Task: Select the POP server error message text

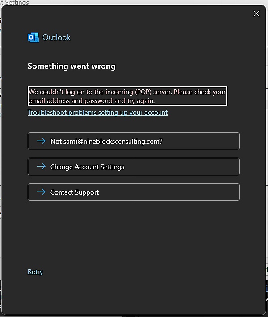Action: 127,96
